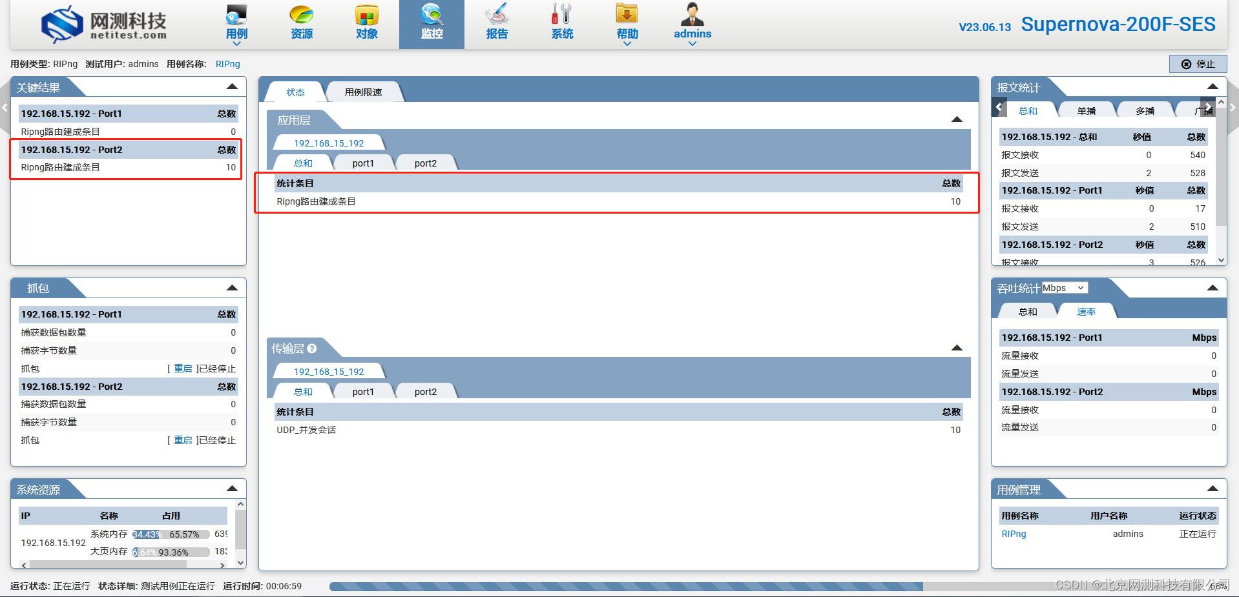The height and width of the screenshot is (597, 1239).
Task: Select 多播 tab in 报文统计
Action: coord(1145,111)
